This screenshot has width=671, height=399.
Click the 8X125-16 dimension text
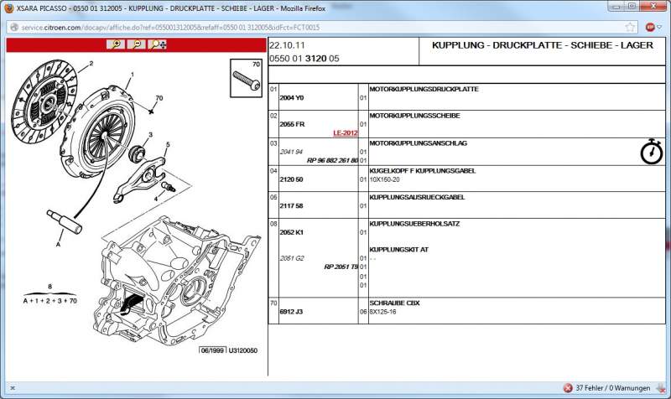[383, 312]
